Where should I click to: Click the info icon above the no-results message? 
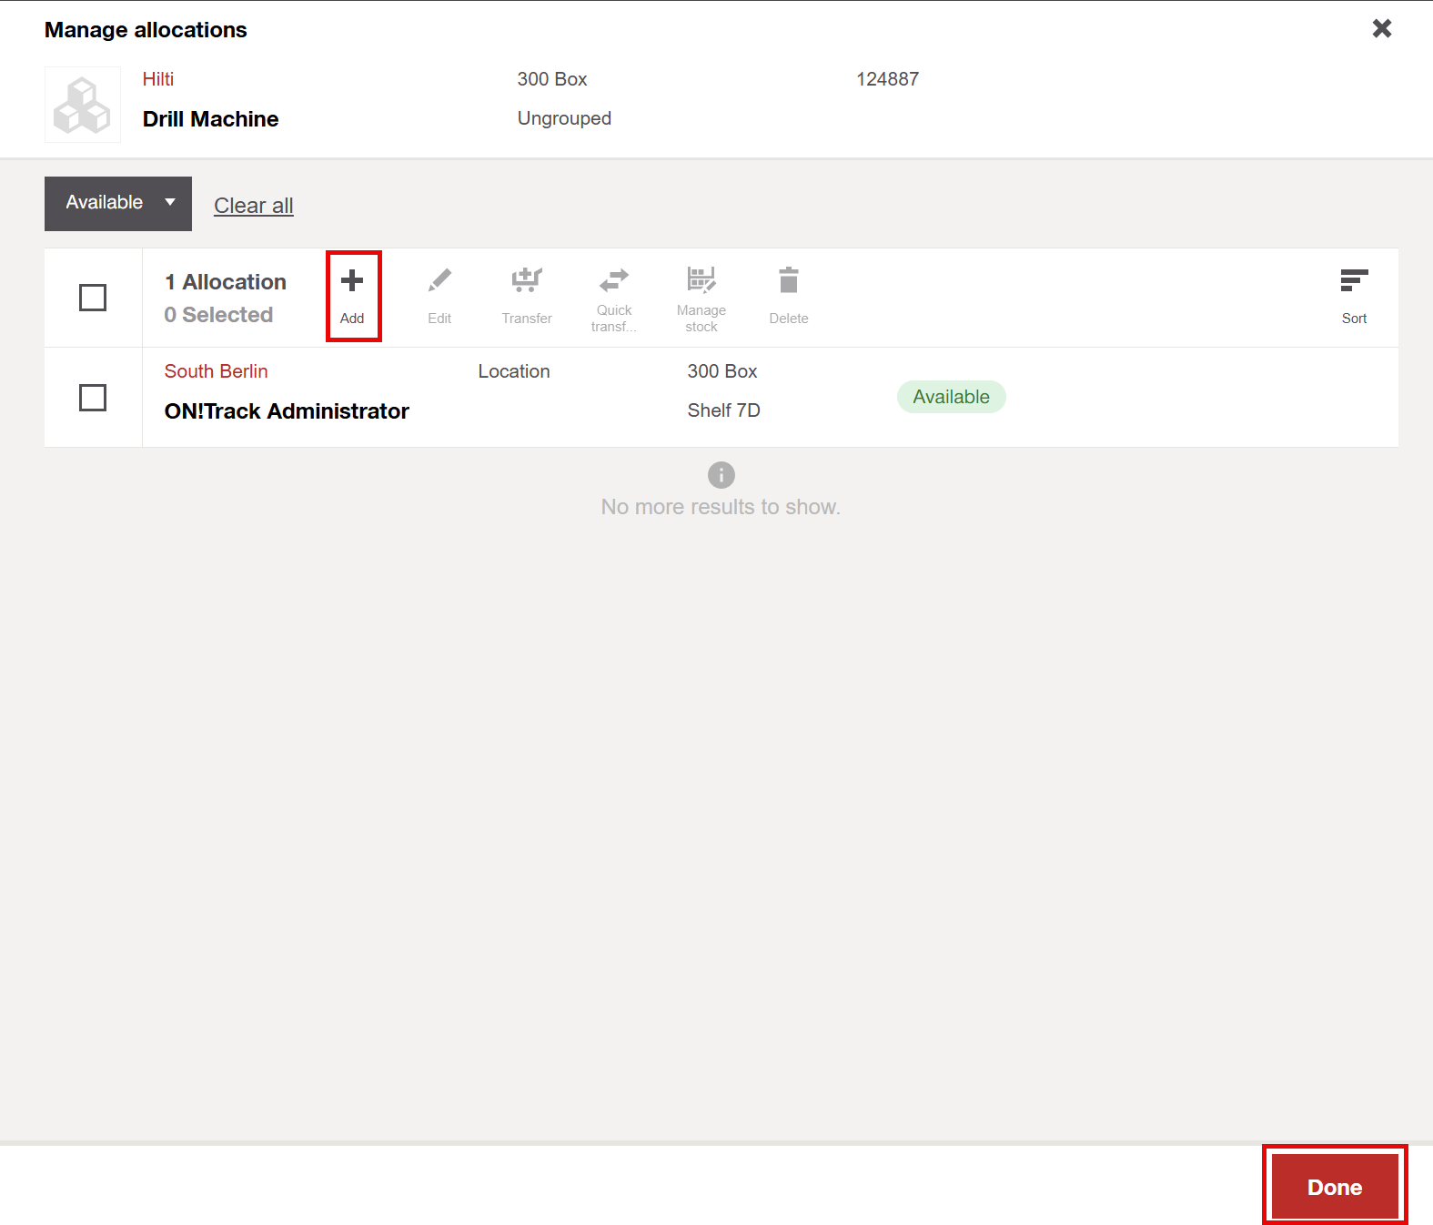(x=721, y=475)
